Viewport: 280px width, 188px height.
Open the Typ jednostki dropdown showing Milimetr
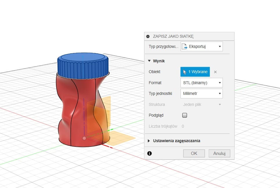coord(201,93)
